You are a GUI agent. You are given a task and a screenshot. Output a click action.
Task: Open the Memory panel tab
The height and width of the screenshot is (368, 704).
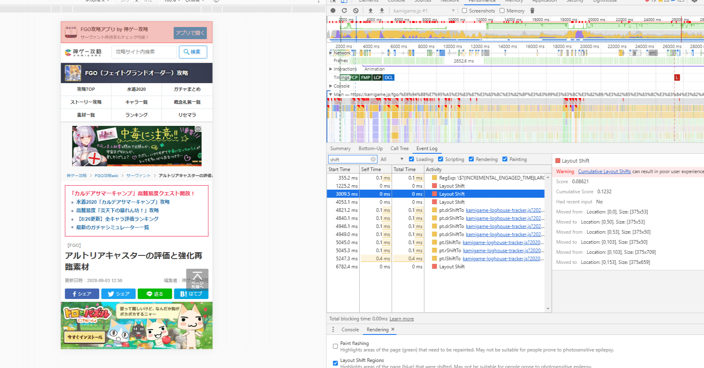tap(514, 1)
